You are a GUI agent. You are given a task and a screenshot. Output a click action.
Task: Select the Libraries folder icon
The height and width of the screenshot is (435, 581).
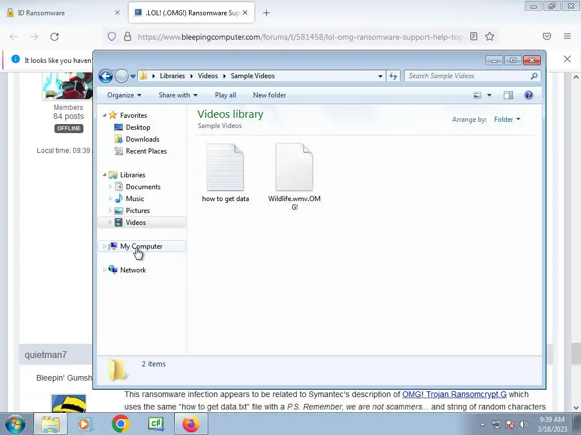113,175
